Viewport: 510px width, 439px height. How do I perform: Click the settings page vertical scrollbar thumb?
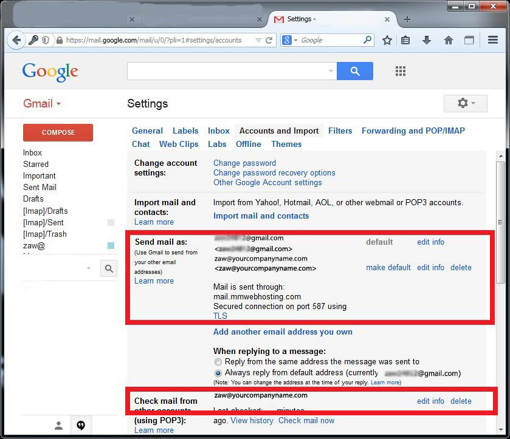(500, 222)
